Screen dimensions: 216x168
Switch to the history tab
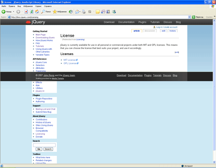(x=172, y=31)
